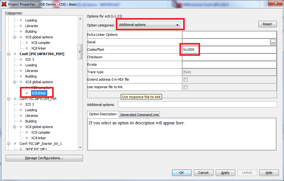Collapse XC8 global options under PIC18F97J94_PIM

click(x=14, y=127)
